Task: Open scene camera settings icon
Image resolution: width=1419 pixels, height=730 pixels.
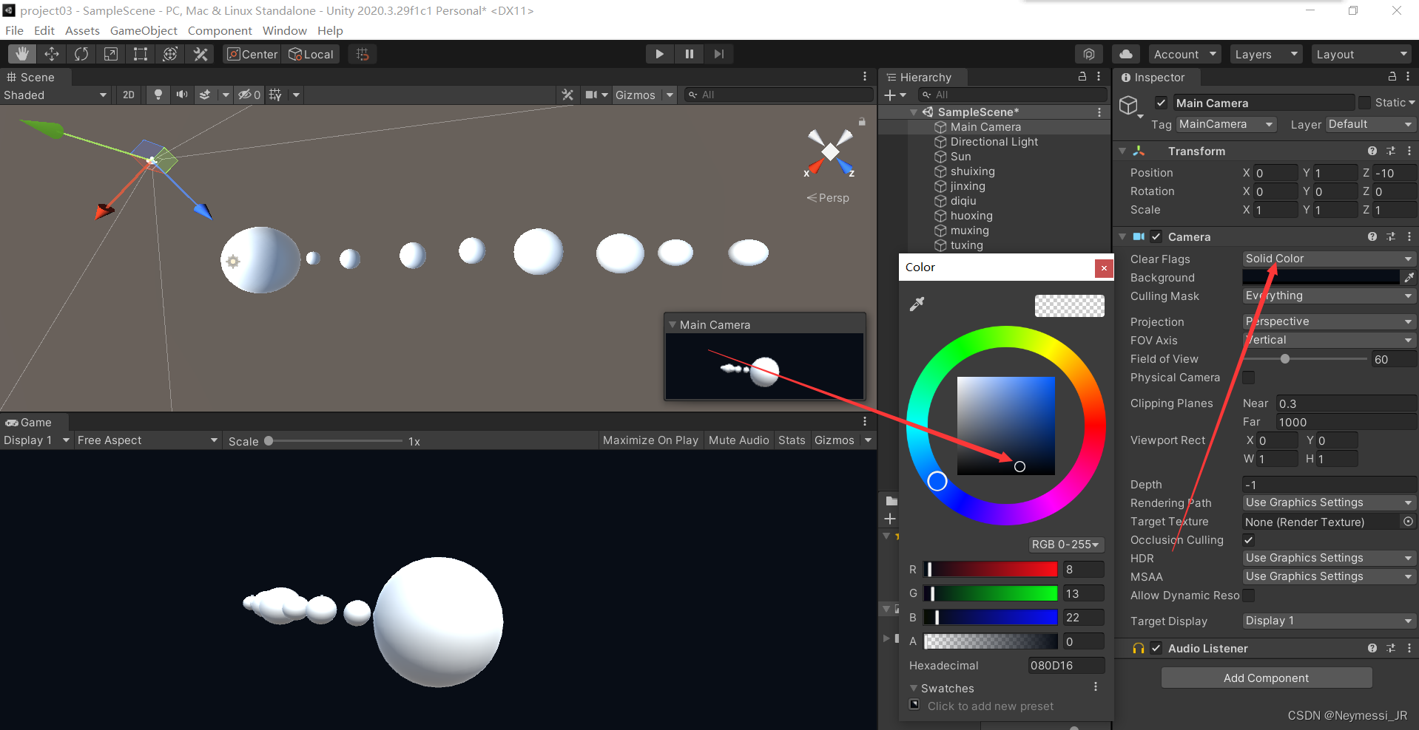Action: pyautogui.click(x=592, y=95)
